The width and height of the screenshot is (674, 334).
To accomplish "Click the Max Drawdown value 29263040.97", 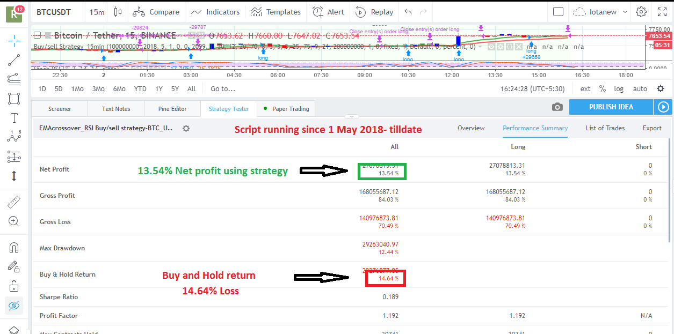I will pos(381,244).
